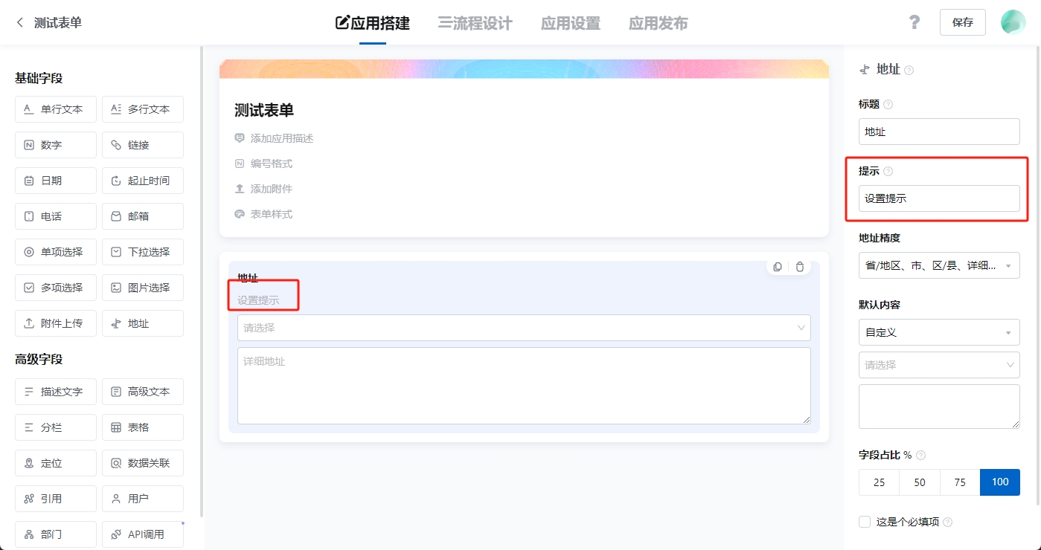
Task: Enable the 这是个必填项 checkbox
Action: pyautogui.click(x=865, y=522)
